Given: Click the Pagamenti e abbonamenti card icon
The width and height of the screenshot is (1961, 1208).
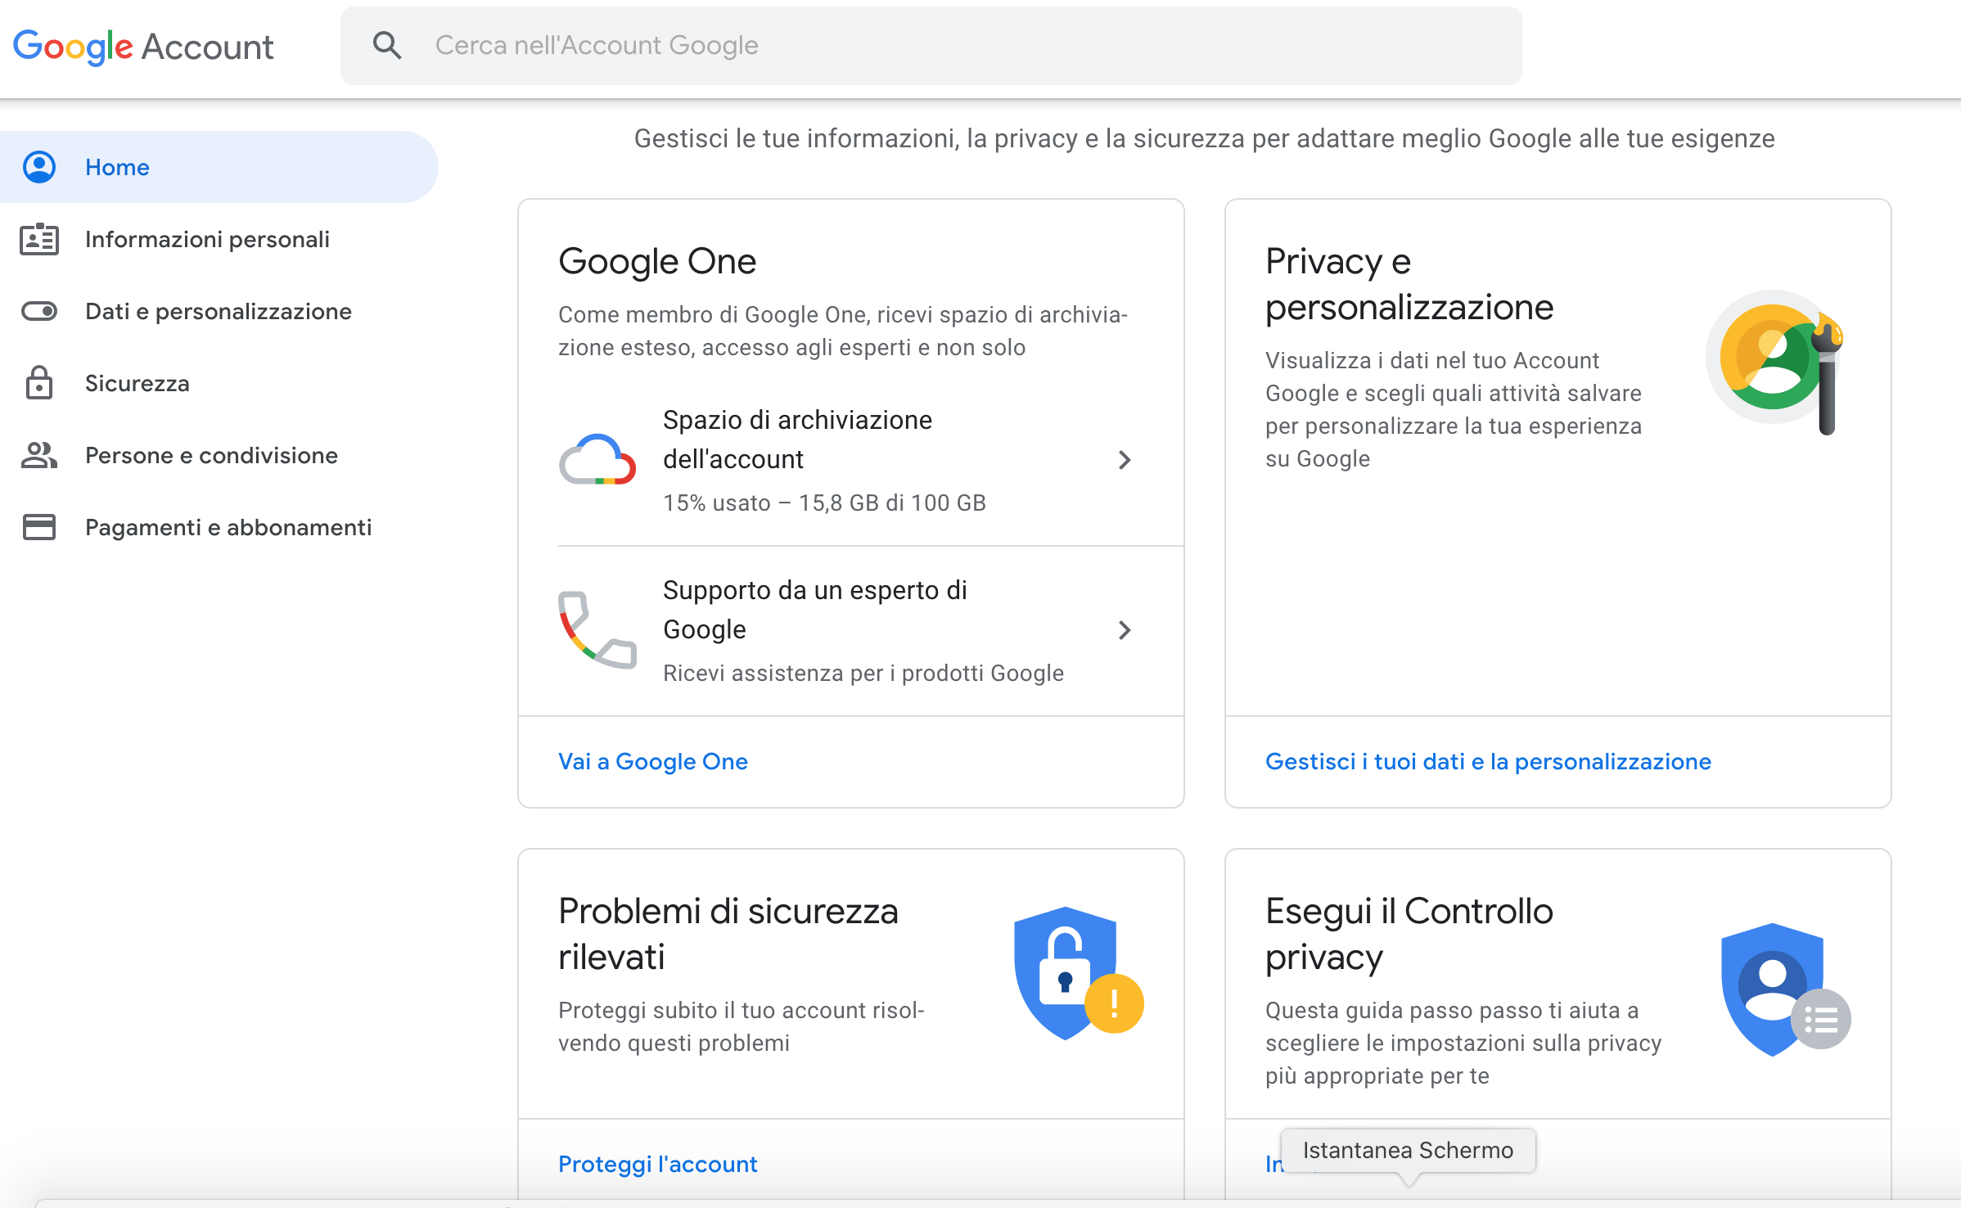Looking at the screenshot, I should click(x=39, y=527).
